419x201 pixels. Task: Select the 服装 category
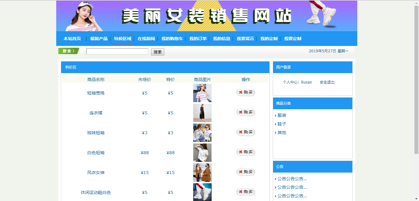tap(282, 115)
